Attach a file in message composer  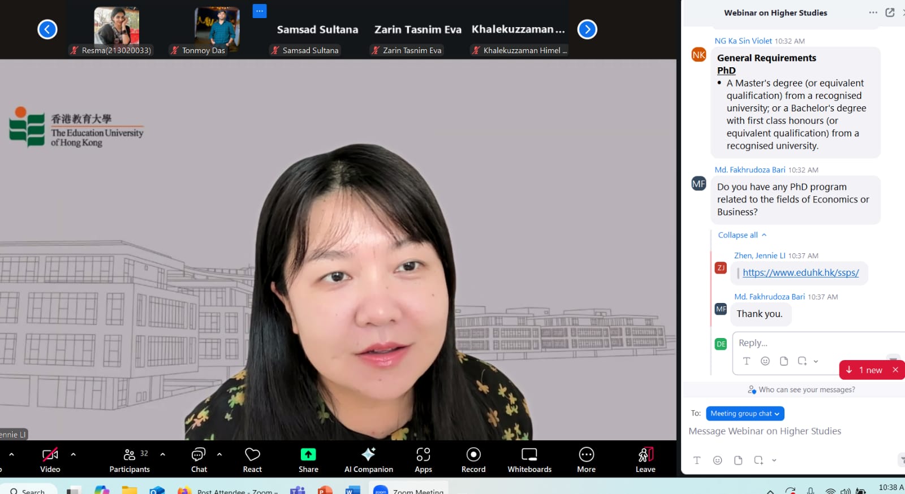point(738,460)
